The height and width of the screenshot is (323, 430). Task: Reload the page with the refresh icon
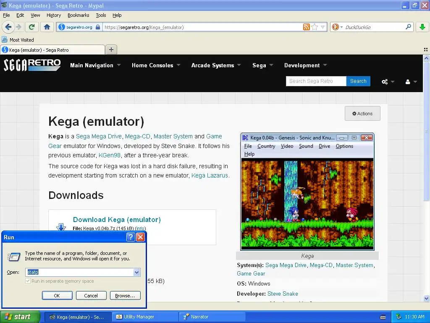[31, 27]
